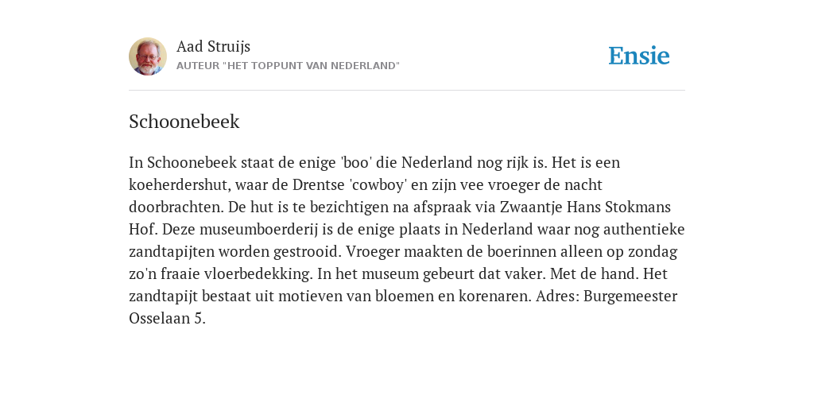This screenshot has height=407, width=814.
Task: Click the word Burgemeester in the address
Action: pos(630,297)
